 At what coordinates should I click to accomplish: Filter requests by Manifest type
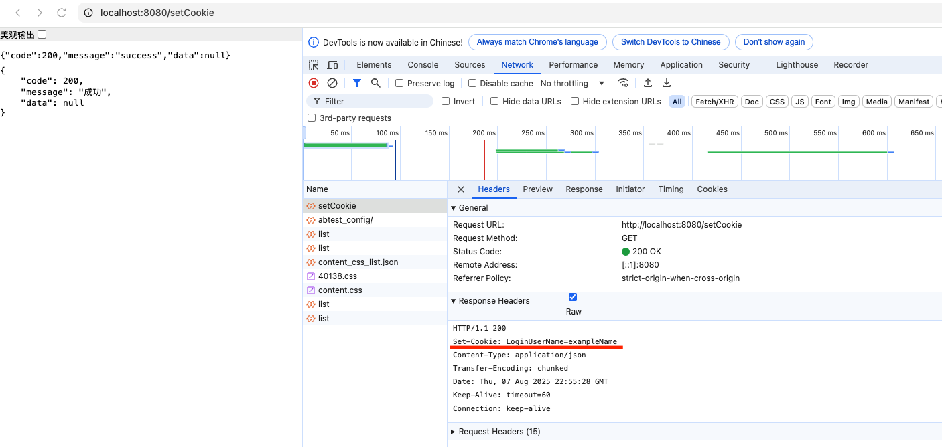[915, 102]
